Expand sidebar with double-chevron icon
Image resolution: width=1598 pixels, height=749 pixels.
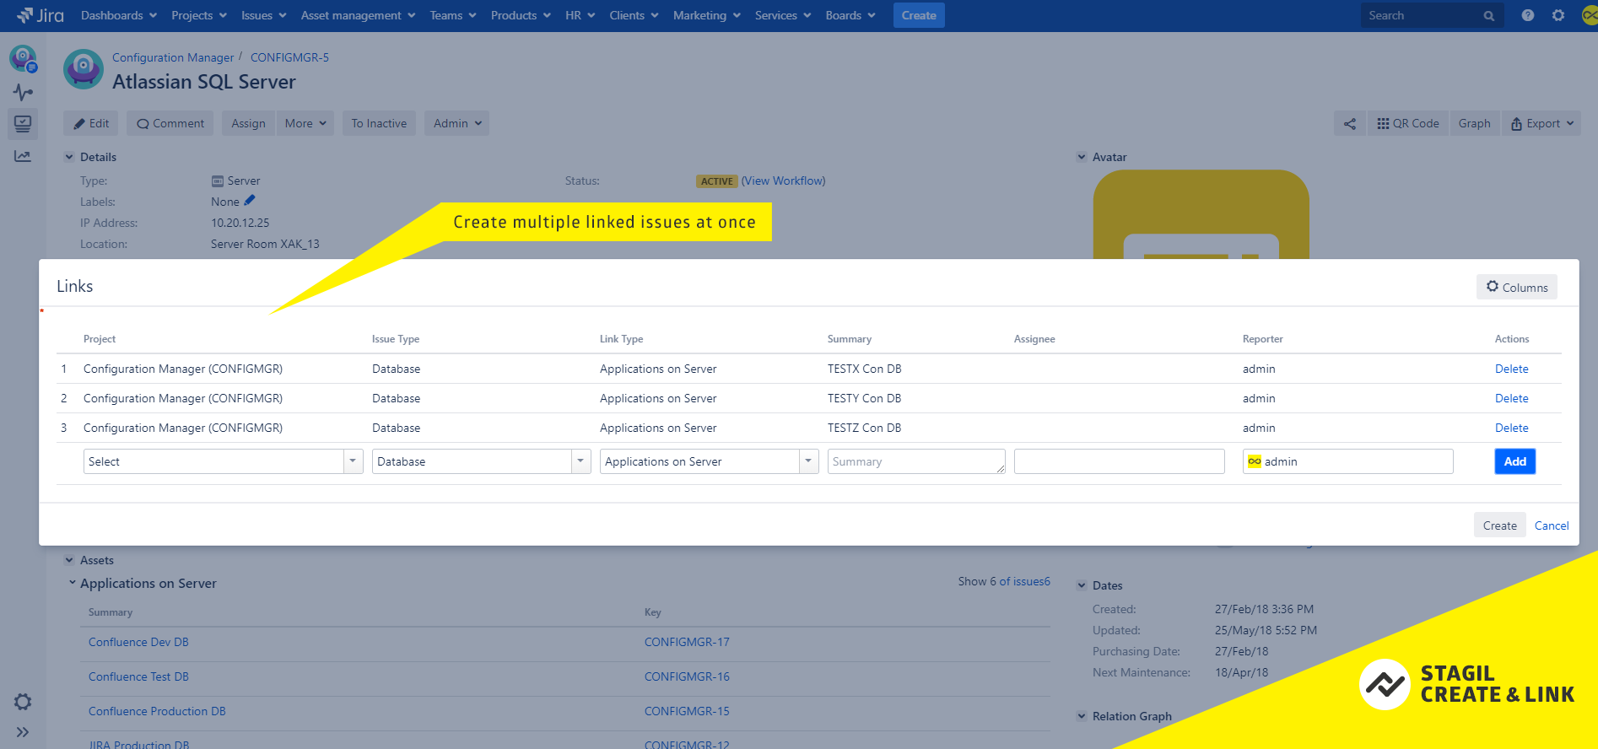pos(23,732)
